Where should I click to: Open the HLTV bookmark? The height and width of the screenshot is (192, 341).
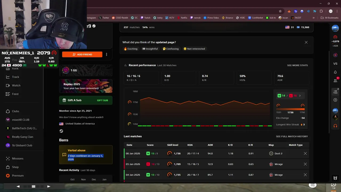click(169, 18)
